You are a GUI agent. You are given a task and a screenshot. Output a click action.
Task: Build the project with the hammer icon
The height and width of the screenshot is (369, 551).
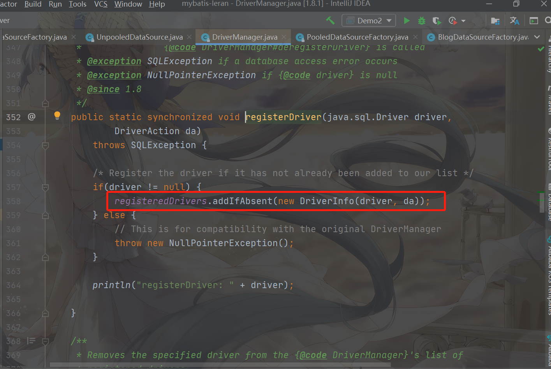click(330, 20)
